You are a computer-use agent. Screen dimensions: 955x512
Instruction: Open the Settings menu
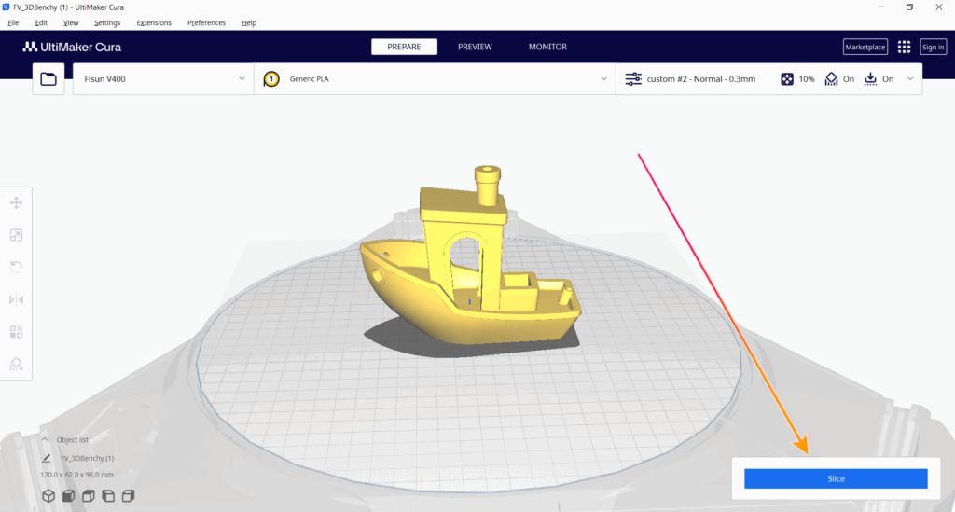click(x=107, y=23)
